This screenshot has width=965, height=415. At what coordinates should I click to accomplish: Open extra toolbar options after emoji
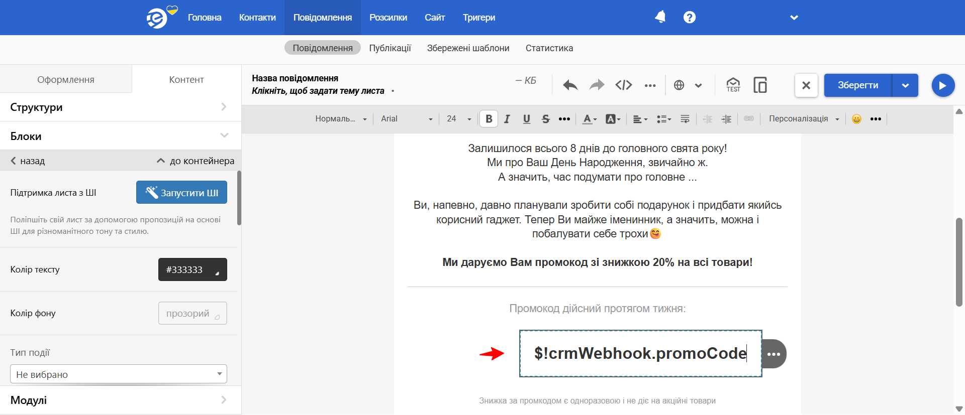click(876, 119)
